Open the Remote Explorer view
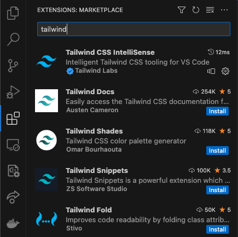 click(13, 145)
